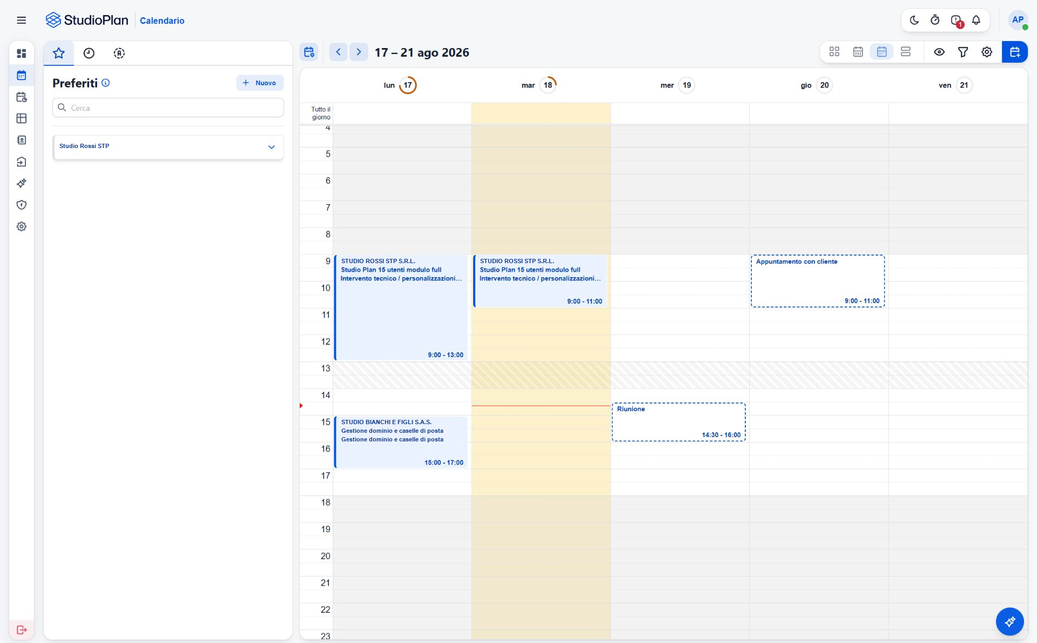Switch to the four-squares grid view

(x=834, y=52)
